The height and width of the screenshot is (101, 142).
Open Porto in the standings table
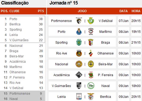pos(13,19)
